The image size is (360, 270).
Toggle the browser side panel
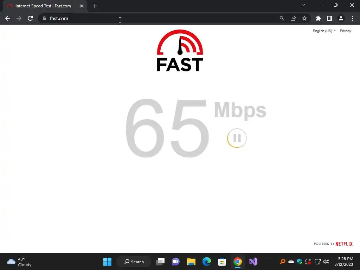(x=329, y=18)
